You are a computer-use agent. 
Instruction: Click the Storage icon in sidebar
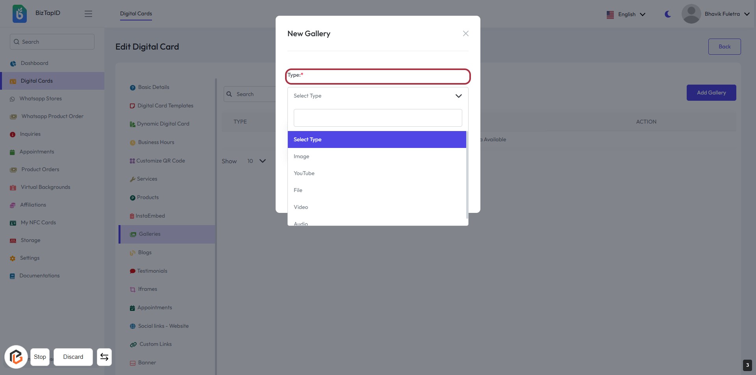pyautogui.click(x=13, y=240)
